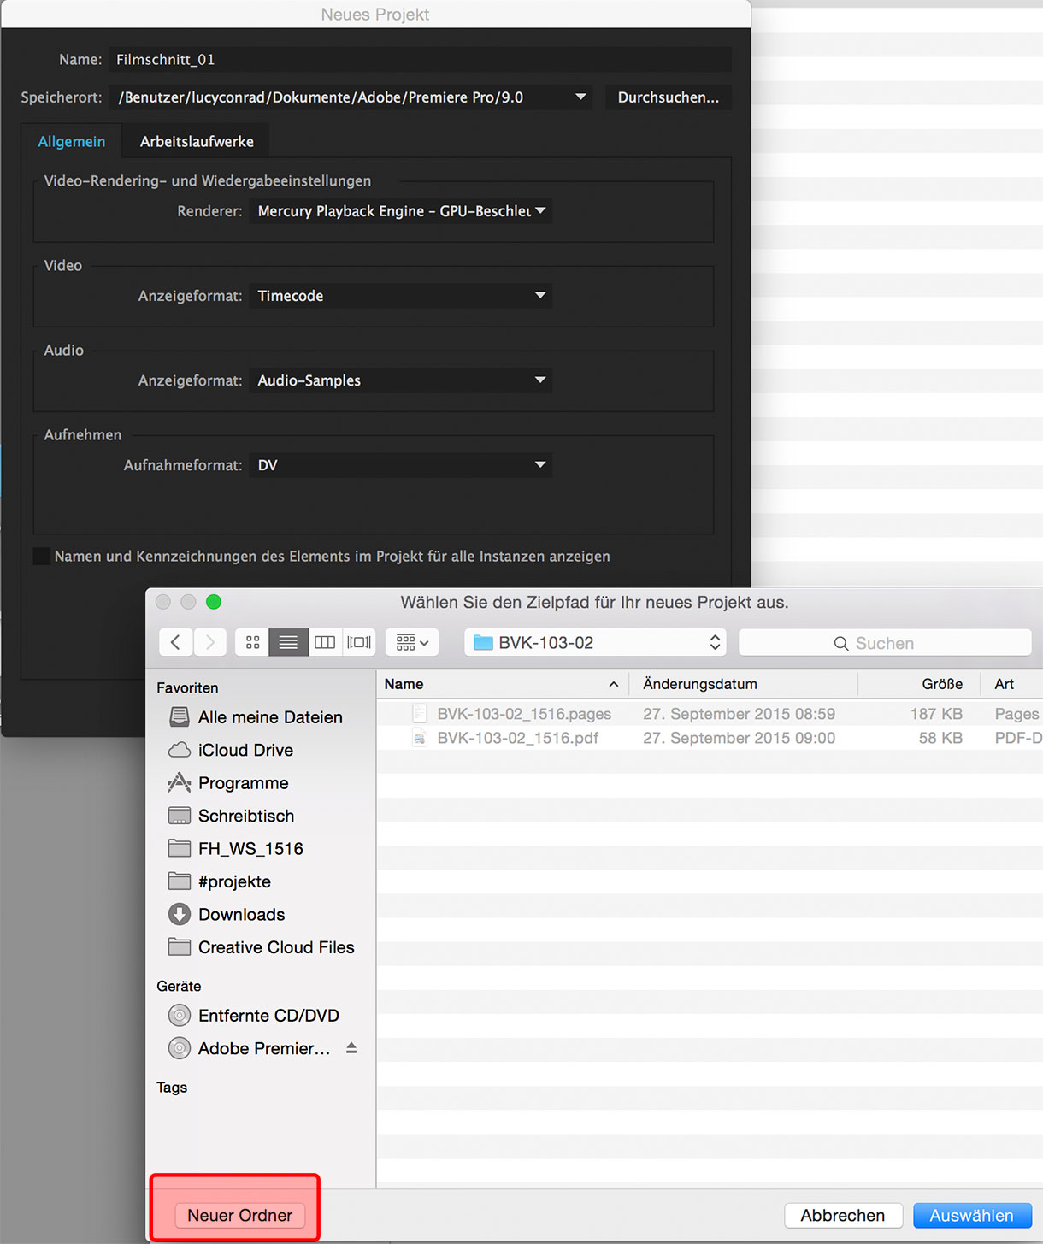The image size is (1043, 1244).
Task: Click date 27. September 2015 08:59
Action: click(739, 714)
